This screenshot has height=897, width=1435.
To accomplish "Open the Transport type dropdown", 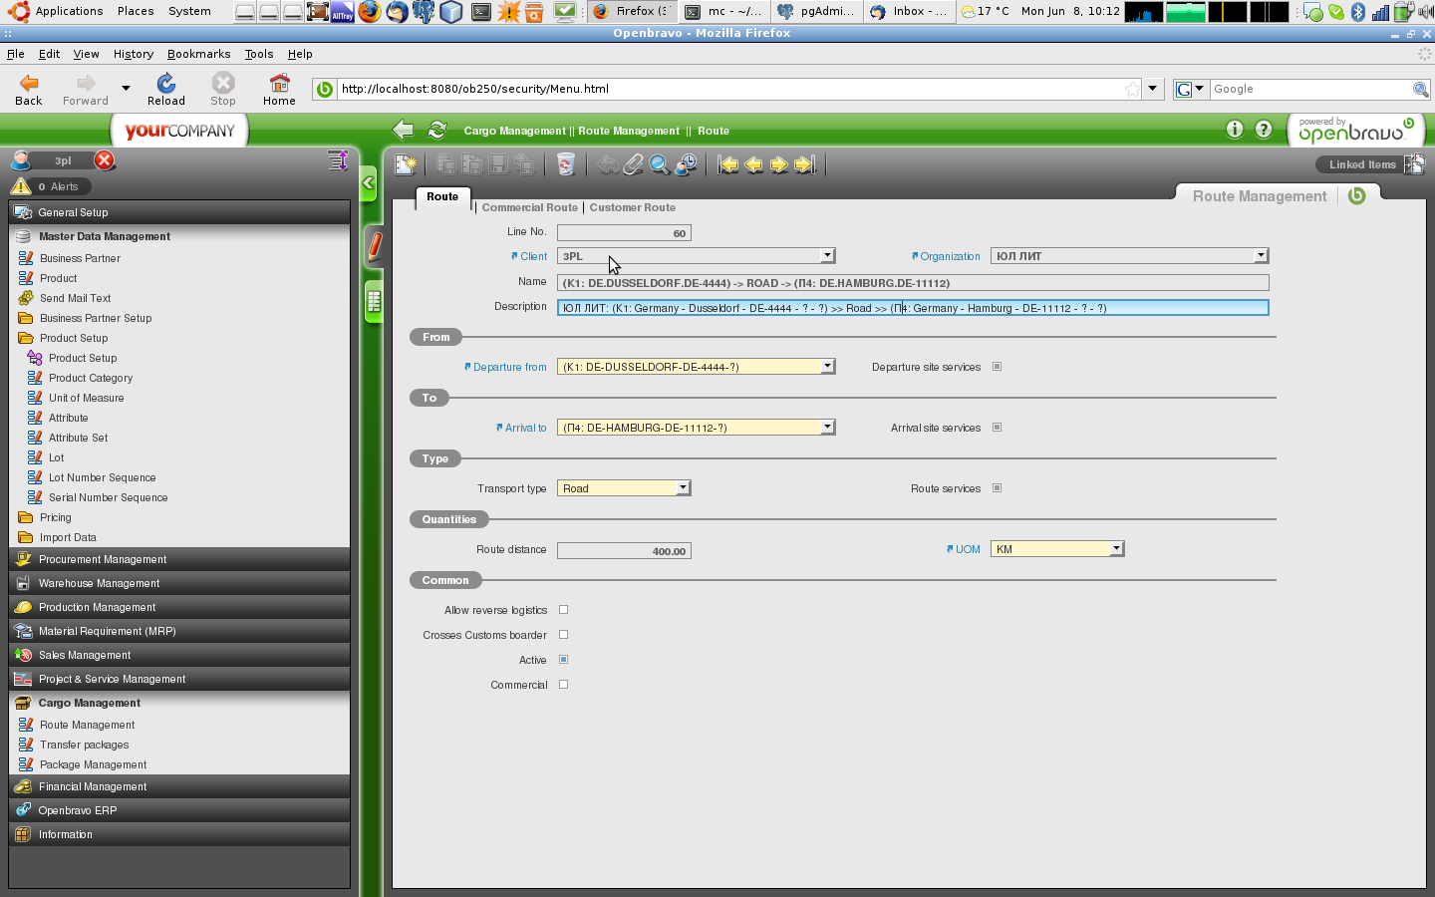I will coord(683,488).
